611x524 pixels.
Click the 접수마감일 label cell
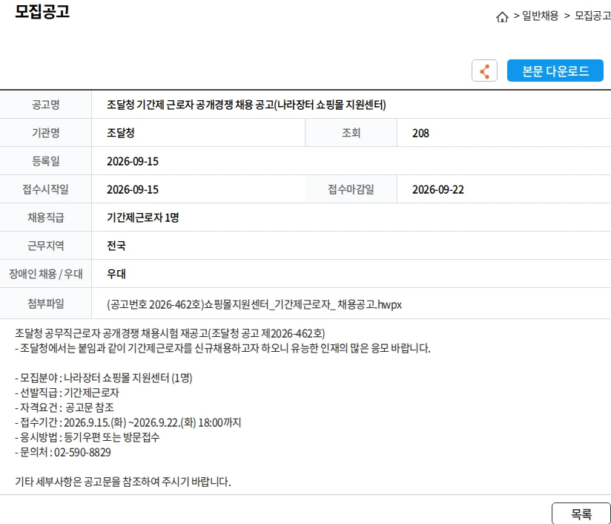coord(351,189)
